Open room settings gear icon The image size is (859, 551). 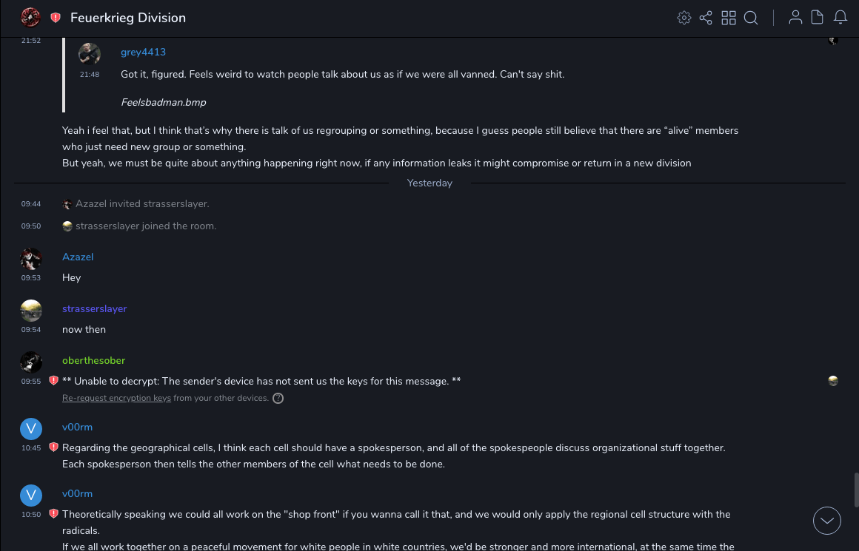point(684,18)
